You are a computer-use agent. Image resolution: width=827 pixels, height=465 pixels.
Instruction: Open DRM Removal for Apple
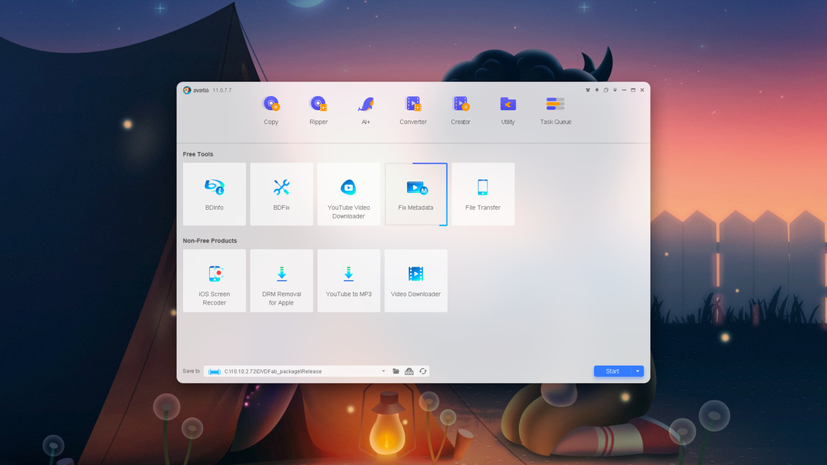[281, 281]
